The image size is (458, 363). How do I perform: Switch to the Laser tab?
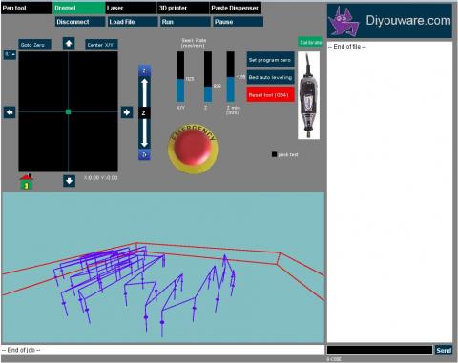(131, 8)
